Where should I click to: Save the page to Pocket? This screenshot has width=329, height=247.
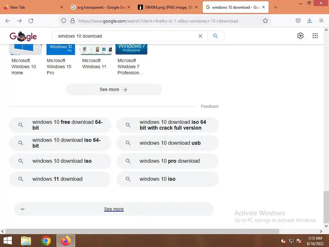pos(298,21)
